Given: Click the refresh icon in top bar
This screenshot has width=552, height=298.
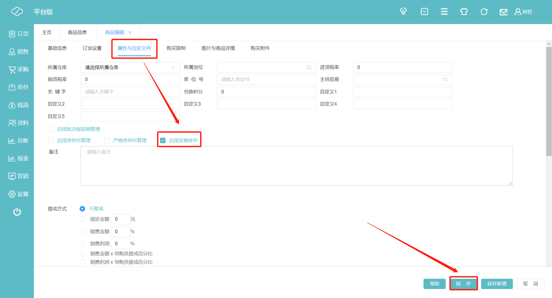Looking at the screenshot, I should (484, 12).
